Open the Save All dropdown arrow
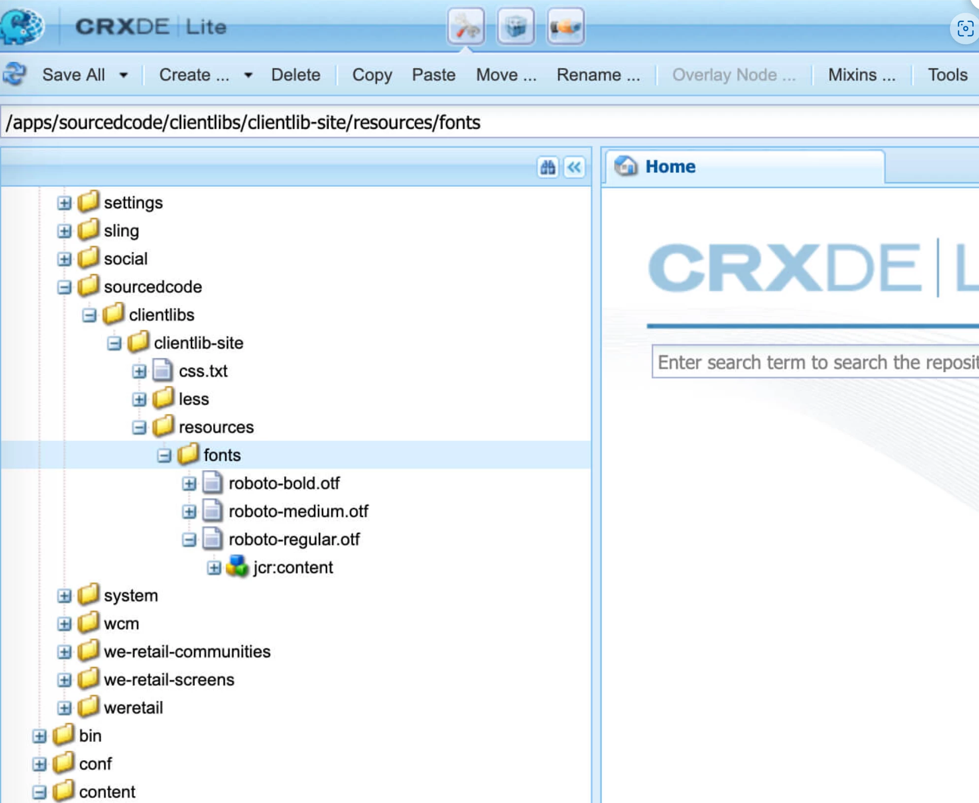This screenshot has height=803, width=979. [124, 75]
